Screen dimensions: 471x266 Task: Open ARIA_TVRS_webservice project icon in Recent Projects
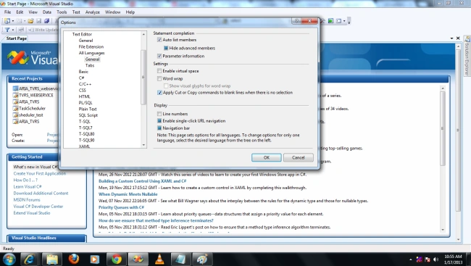coord(15,88)
